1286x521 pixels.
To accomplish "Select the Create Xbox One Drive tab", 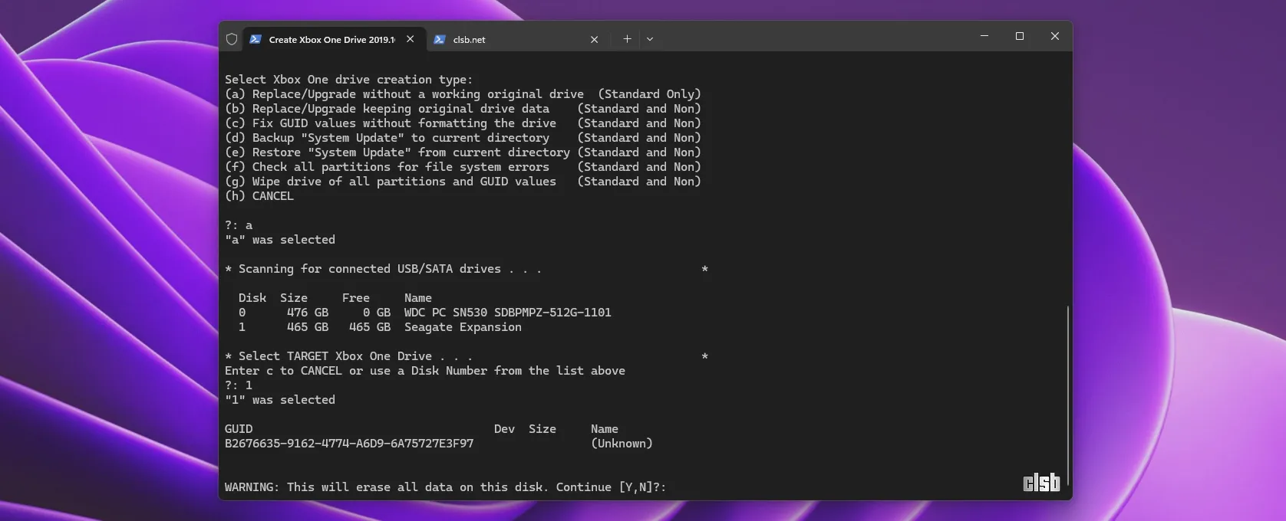I will pos(331,39).
